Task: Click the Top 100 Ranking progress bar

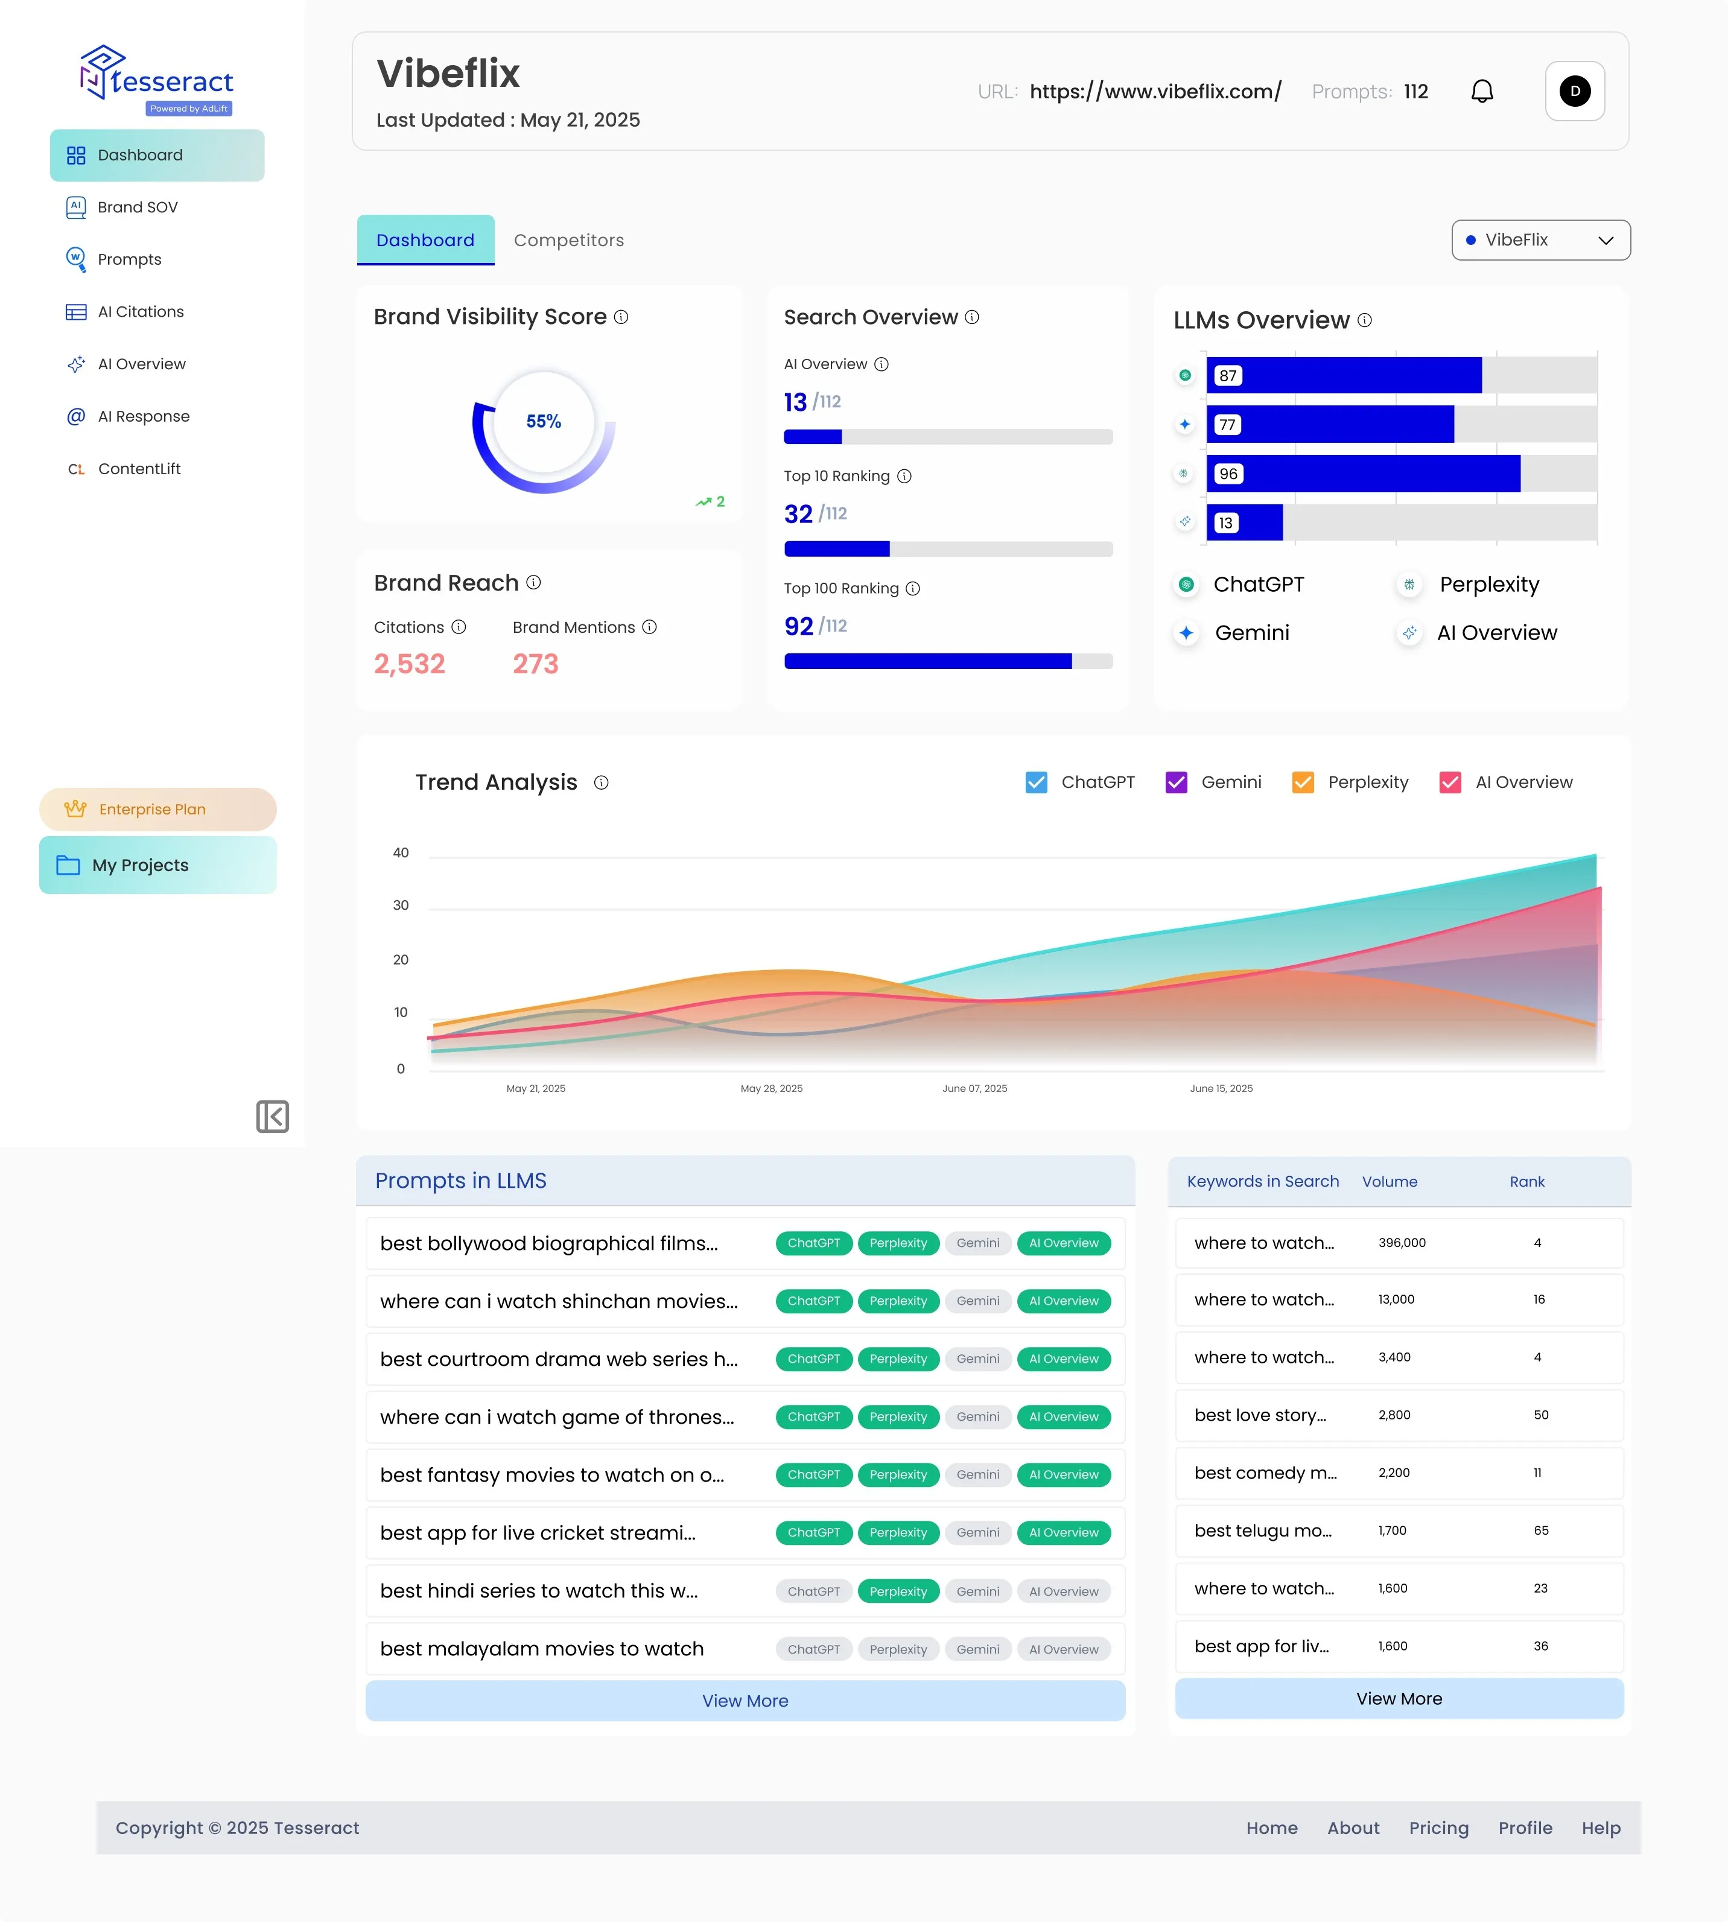Action: pyautogui.click(x=948, y=662)
